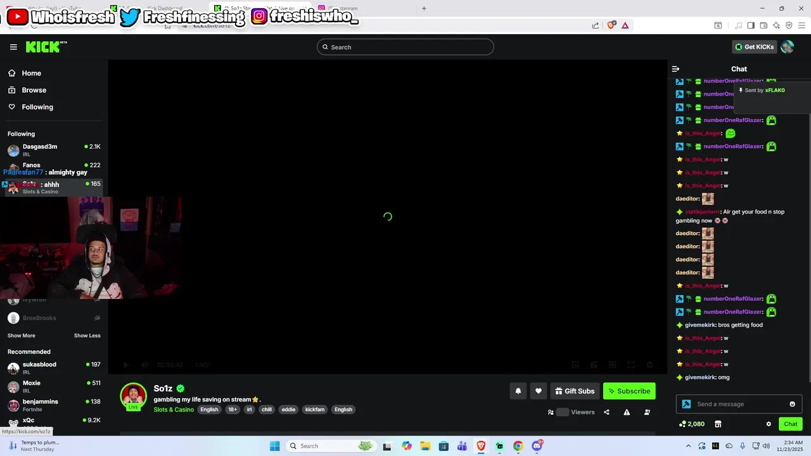Viewport: 811px width, 456px height.
Task: Open Brave Shields icon
Action: pyautogui.click(x=611, y=25)
